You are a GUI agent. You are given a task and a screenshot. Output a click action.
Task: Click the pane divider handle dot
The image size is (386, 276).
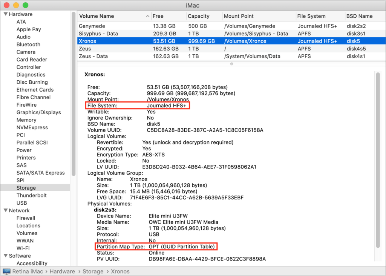(x=231, y=64)
